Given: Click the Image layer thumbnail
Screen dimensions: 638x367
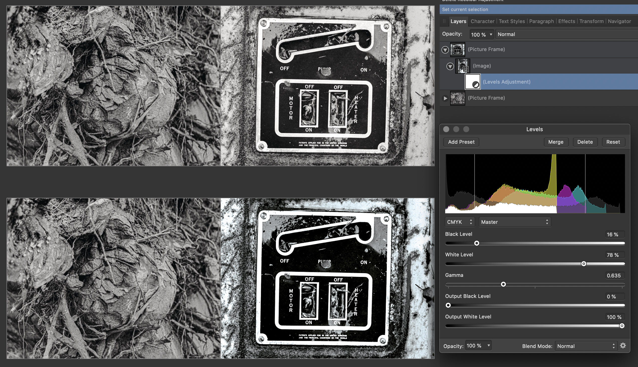Looking at the screenshot, I should point(462,66).
